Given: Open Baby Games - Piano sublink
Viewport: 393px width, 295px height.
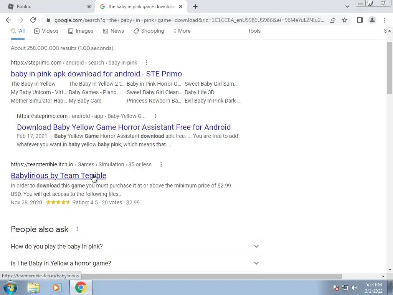Looking at the screenshot, I should point(96,92).
